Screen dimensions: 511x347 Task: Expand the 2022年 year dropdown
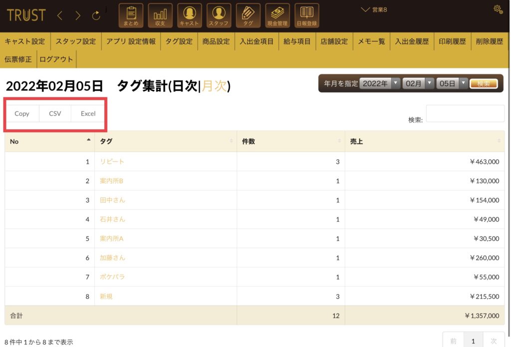[x=380, y=84]
